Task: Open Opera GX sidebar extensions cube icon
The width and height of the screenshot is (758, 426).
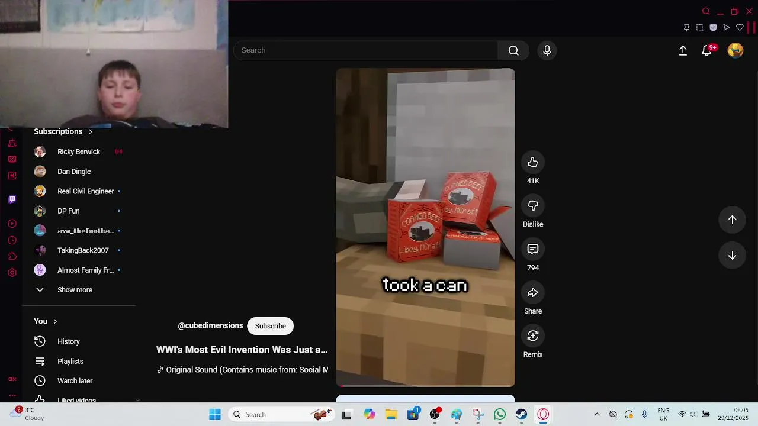Action: [12, 256]
